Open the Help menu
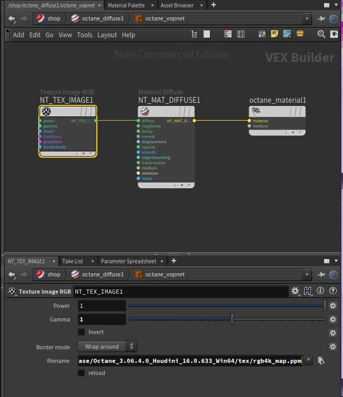The height and width of the screenshot is (397, 343). [128, 35]
